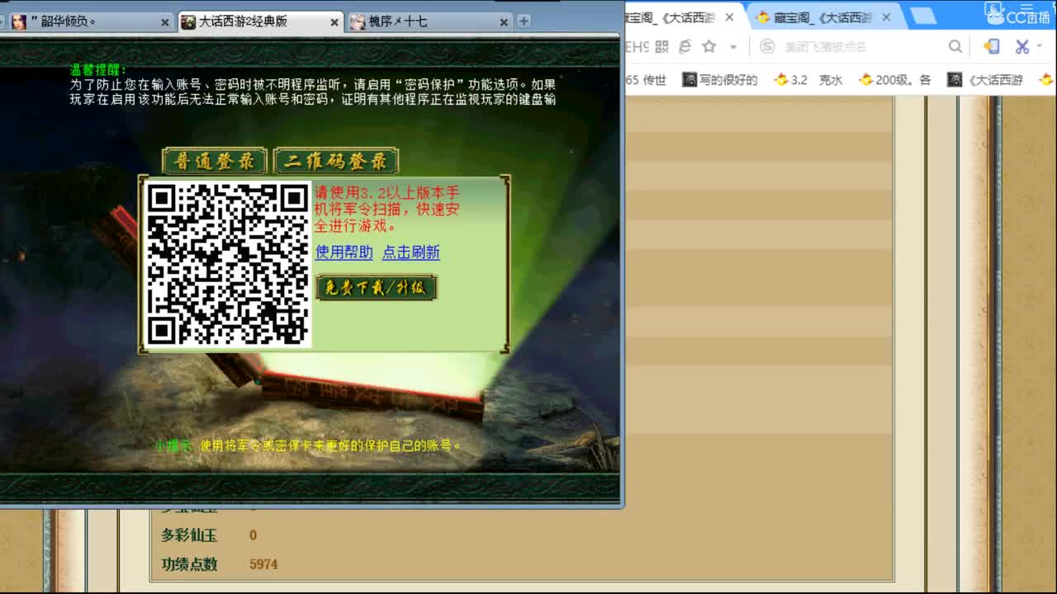Click the Sogou search engine icon
Image resolution: width=1057 pixels, height=594 pixels.
[x=767, y=47]
